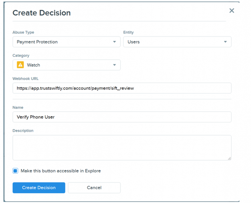
Task: Click the 'Make this button accessible in Explore' label
Action: tap(61, 171)
